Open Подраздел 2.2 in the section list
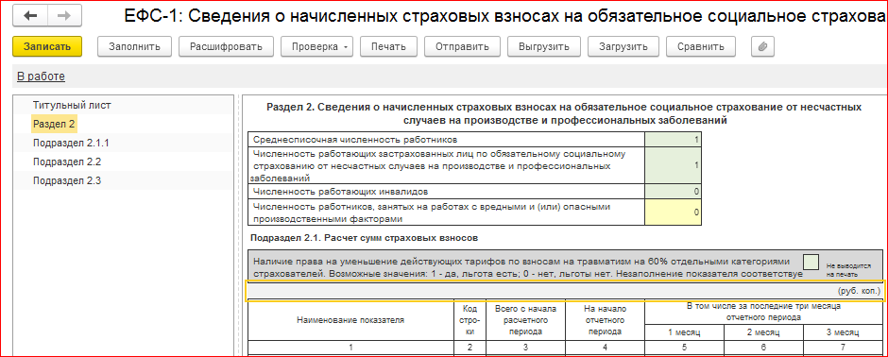 pyautogui.click(x=67, y=161)
